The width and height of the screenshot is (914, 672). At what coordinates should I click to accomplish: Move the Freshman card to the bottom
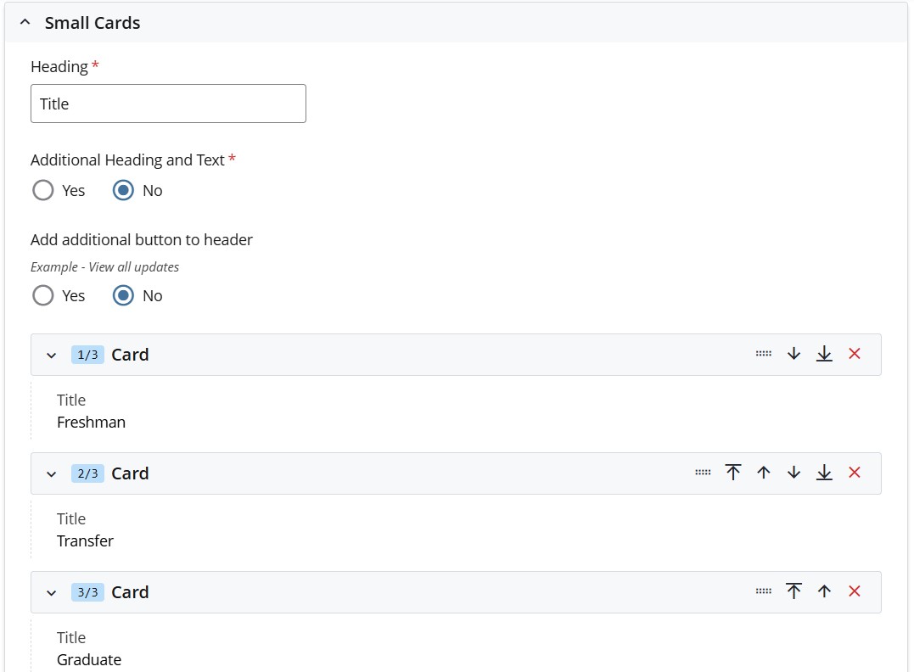pyautogui.click(x=824, y=354)
